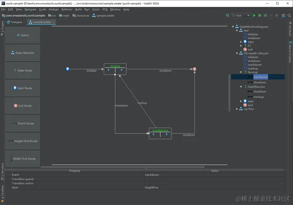
Task: Select the Select tool in palette
Action: click(x=23, y=35)
